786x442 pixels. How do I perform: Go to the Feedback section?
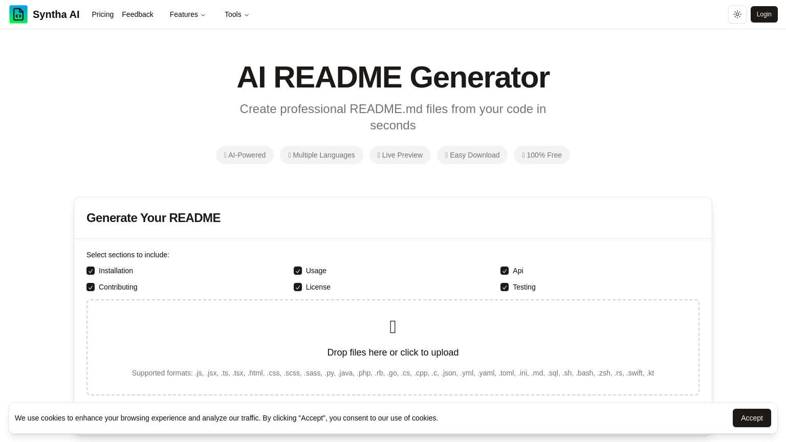point(137,14)
